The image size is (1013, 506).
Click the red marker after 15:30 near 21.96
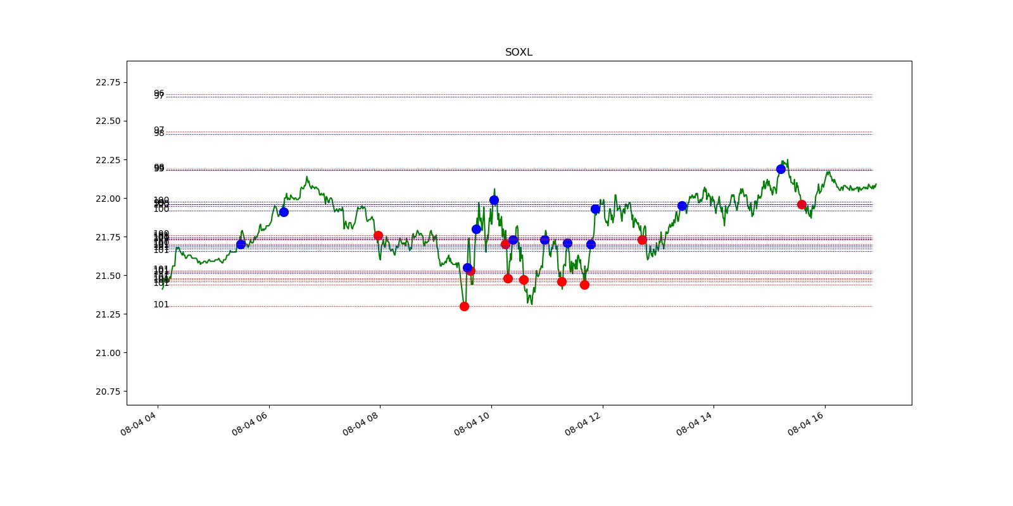click(x=802, y=204)
